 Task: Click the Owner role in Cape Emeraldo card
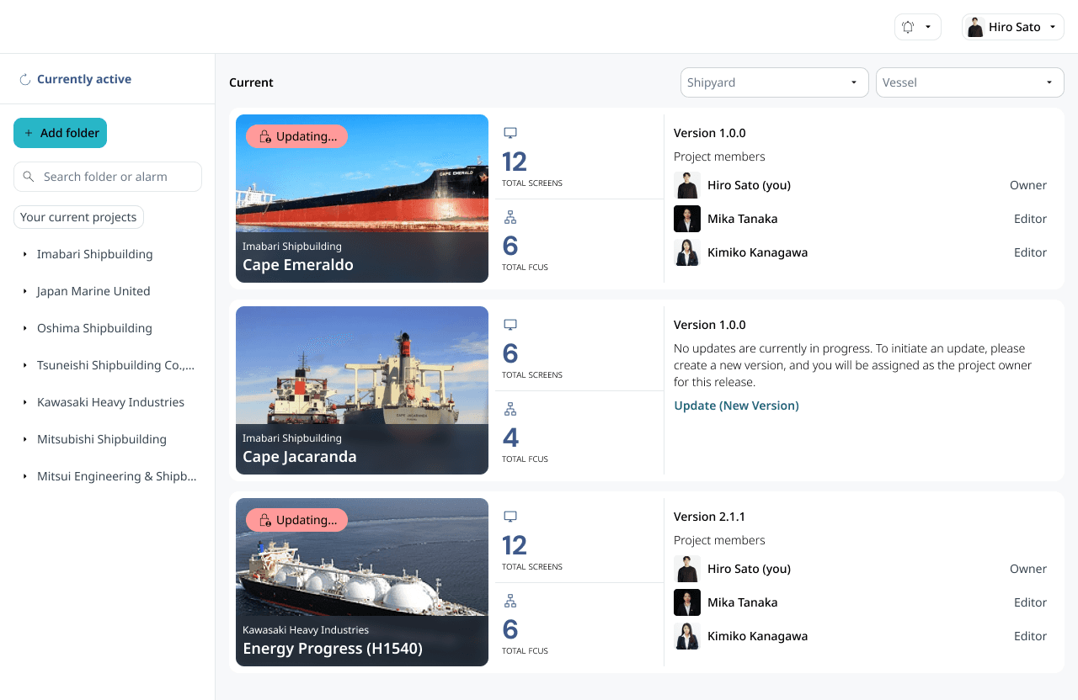[1028, 185]
